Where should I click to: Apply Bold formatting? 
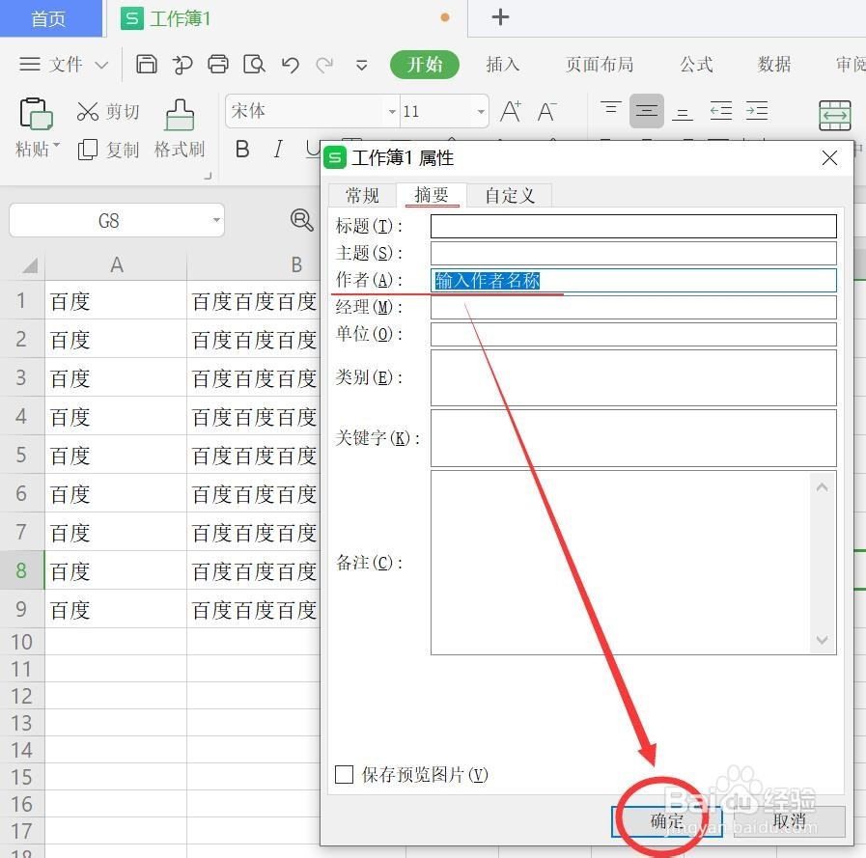pos(241,150)
